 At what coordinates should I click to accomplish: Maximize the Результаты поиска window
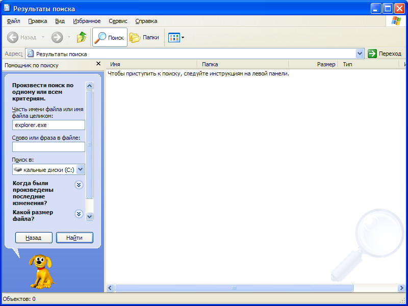(388, 9)
